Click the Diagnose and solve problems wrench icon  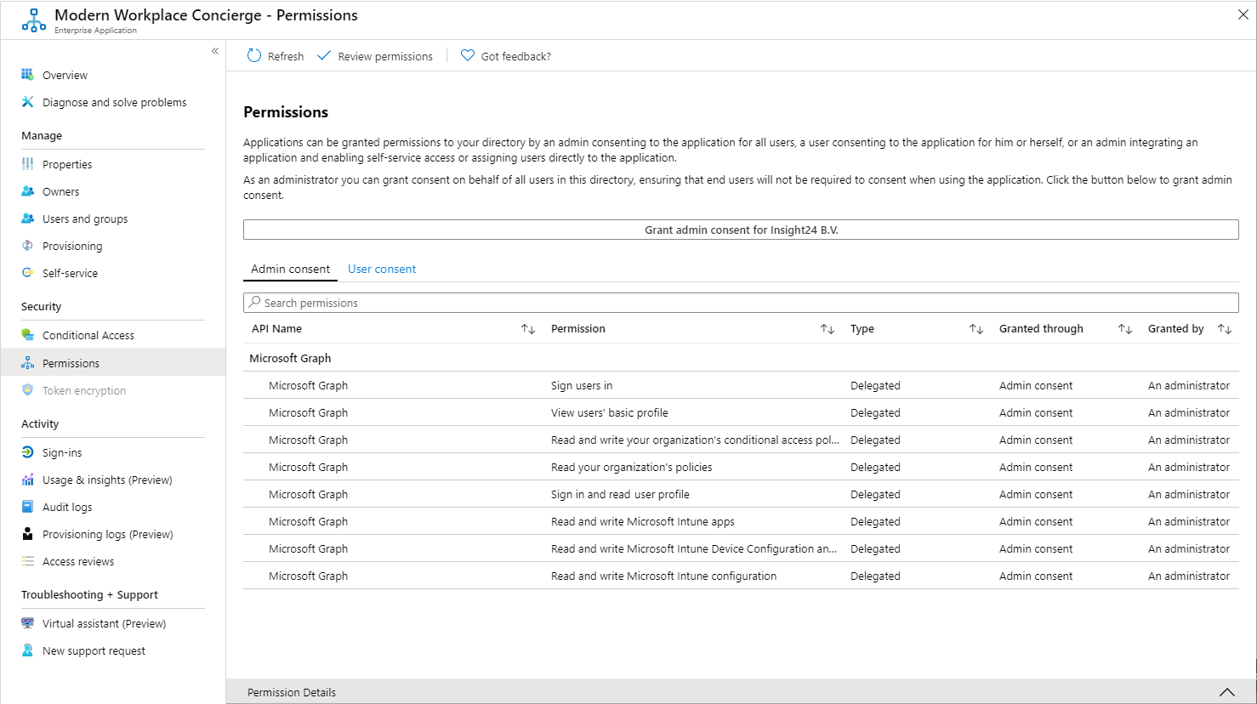pos(27,102)
